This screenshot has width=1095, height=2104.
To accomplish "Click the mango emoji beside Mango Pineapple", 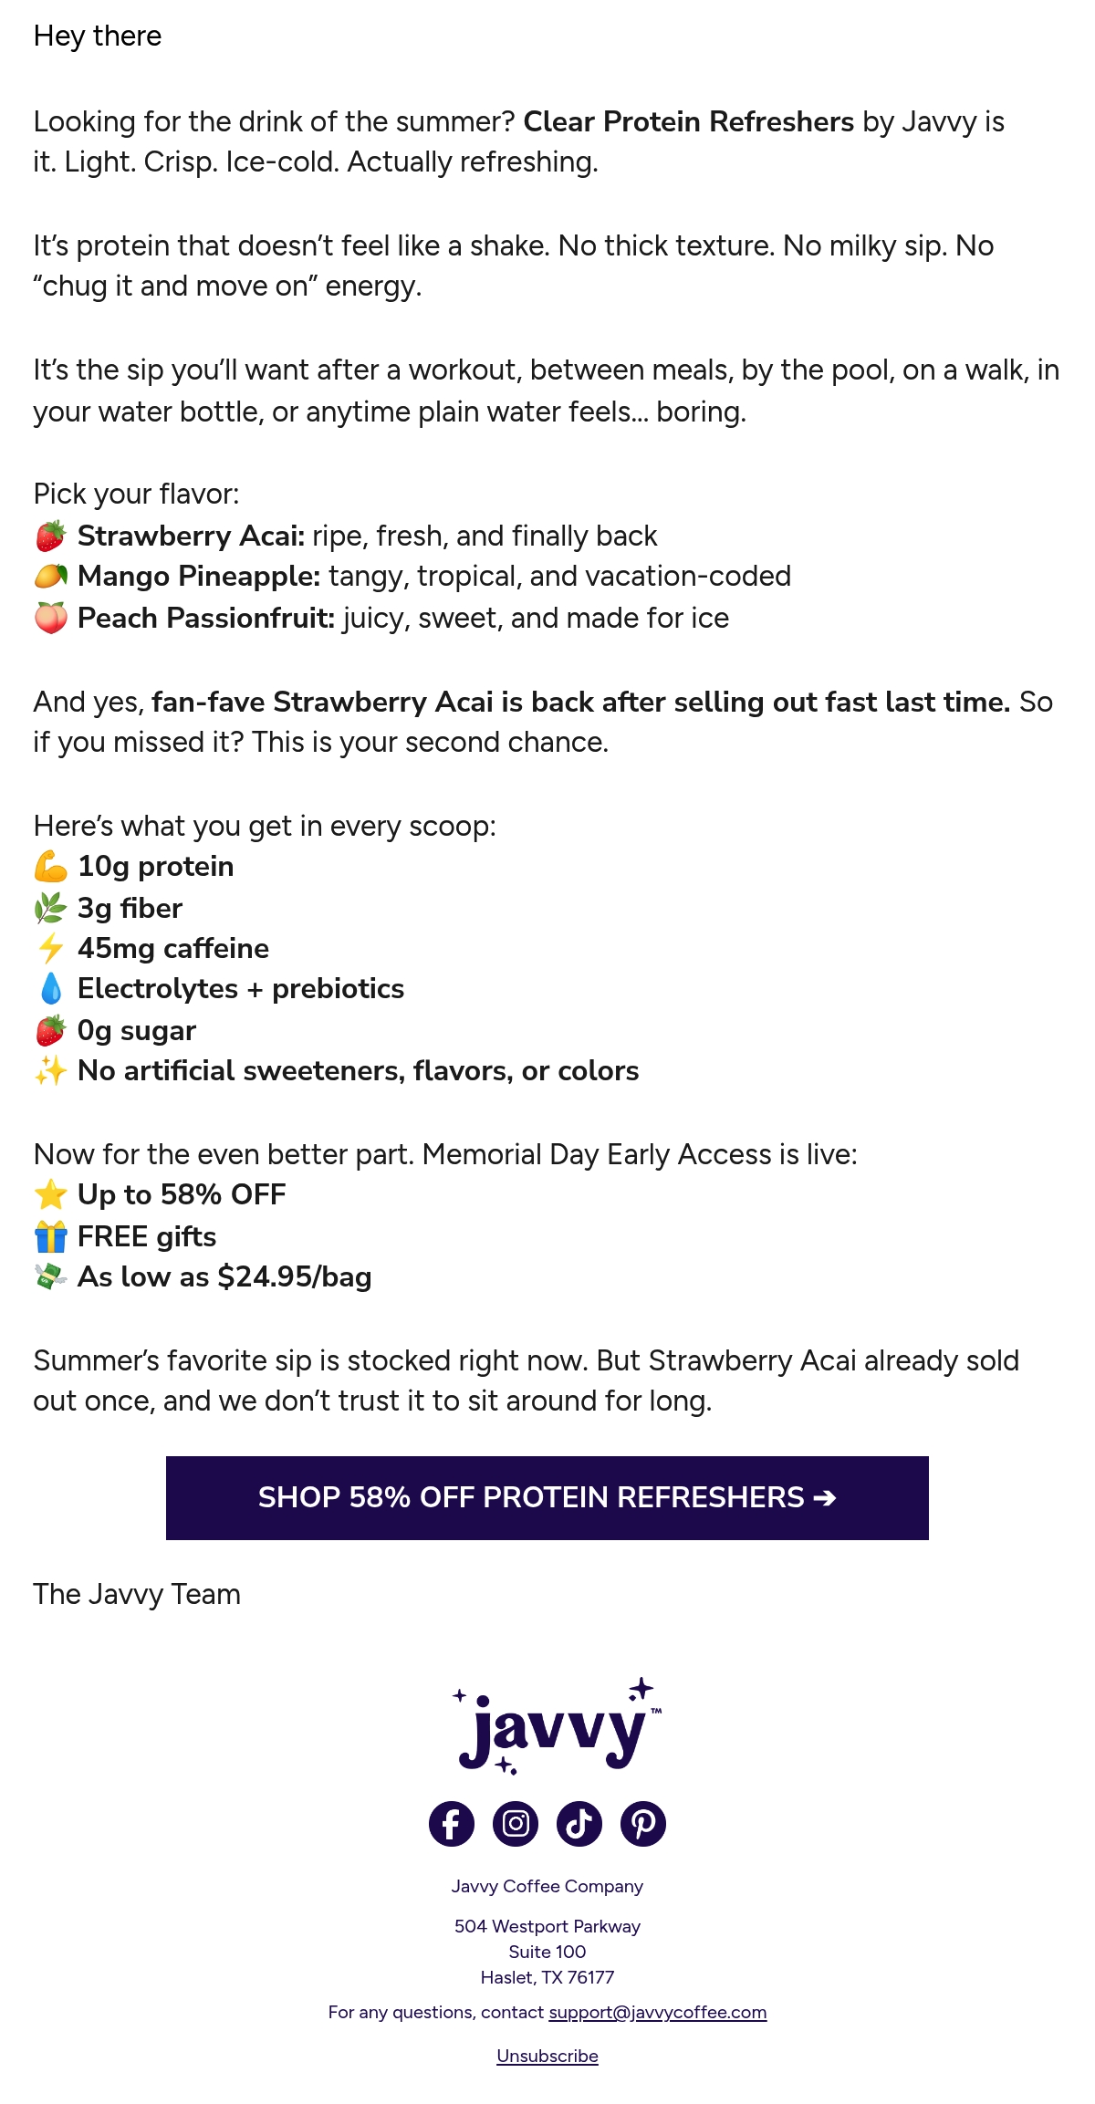I will point(51,576).
